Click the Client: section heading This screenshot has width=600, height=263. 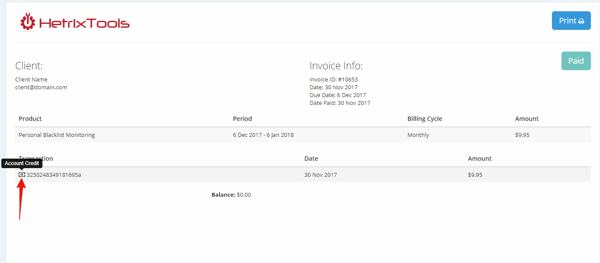[29, 66]
